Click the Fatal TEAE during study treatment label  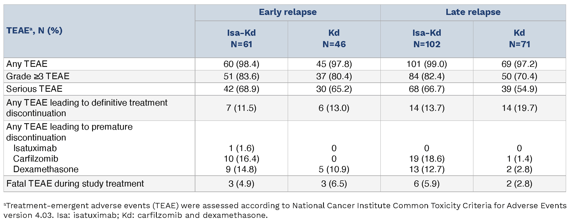[x=75, y=184]
